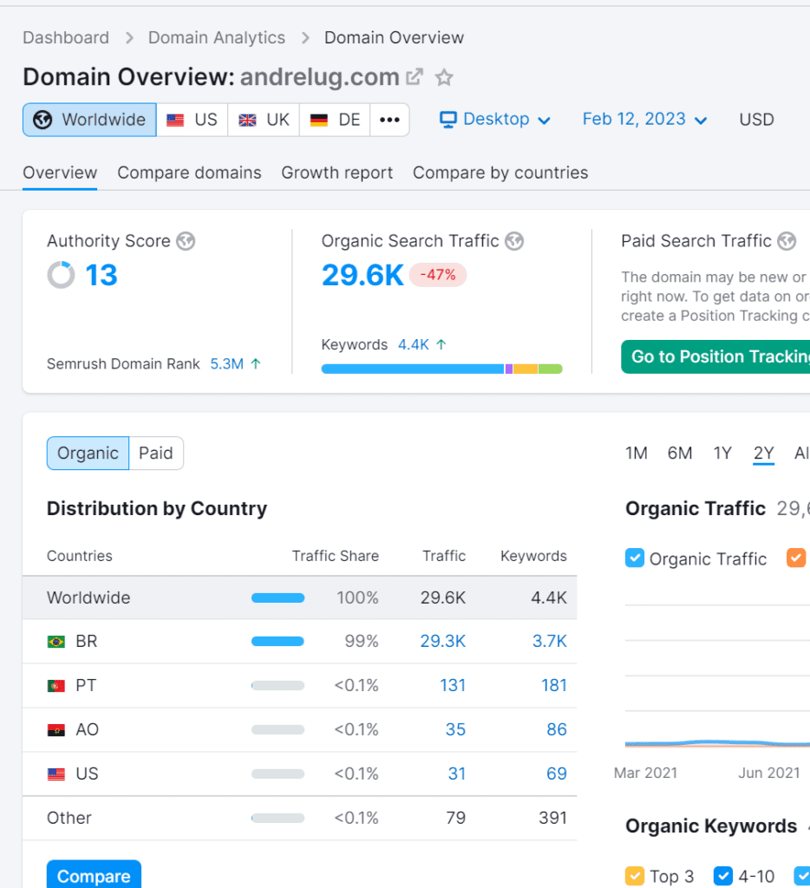The width and height of the screenshot is (810, 888).
Task: Open PT keywords 181 link
Action: click(554, 685)
